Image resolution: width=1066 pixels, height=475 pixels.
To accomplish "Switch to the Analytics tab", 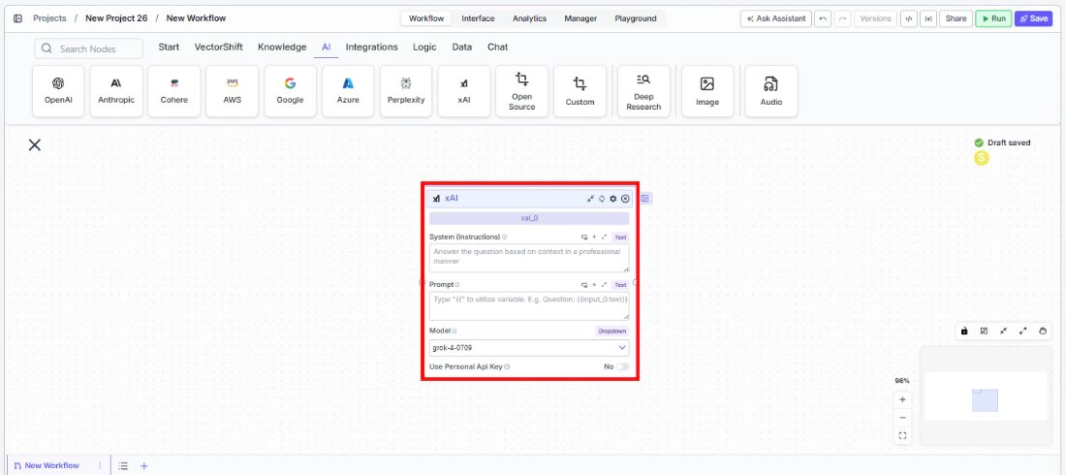I will click(x=529, y=18).
